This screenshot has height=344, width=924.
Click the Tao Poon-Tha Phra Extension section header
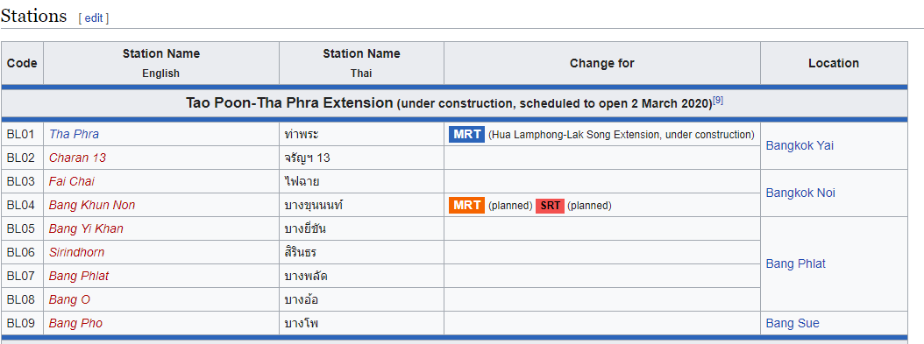tap(454, 103)
